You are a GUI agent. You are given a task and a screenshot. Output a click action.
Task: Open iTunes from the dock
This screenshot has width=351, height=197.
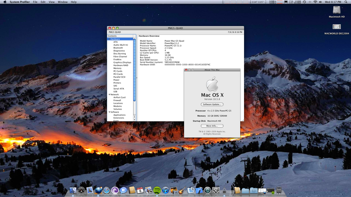tap(166, 190)
